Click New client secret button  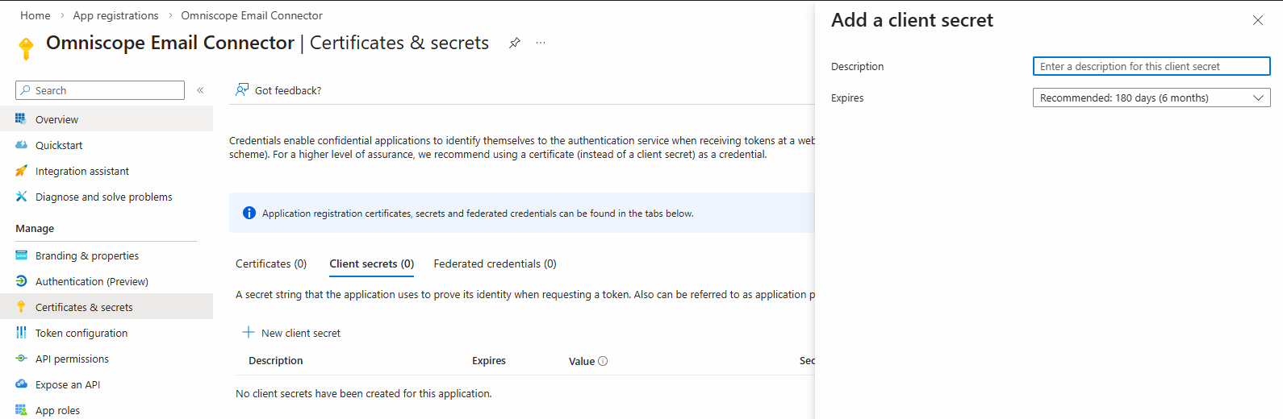pos(291,333)
